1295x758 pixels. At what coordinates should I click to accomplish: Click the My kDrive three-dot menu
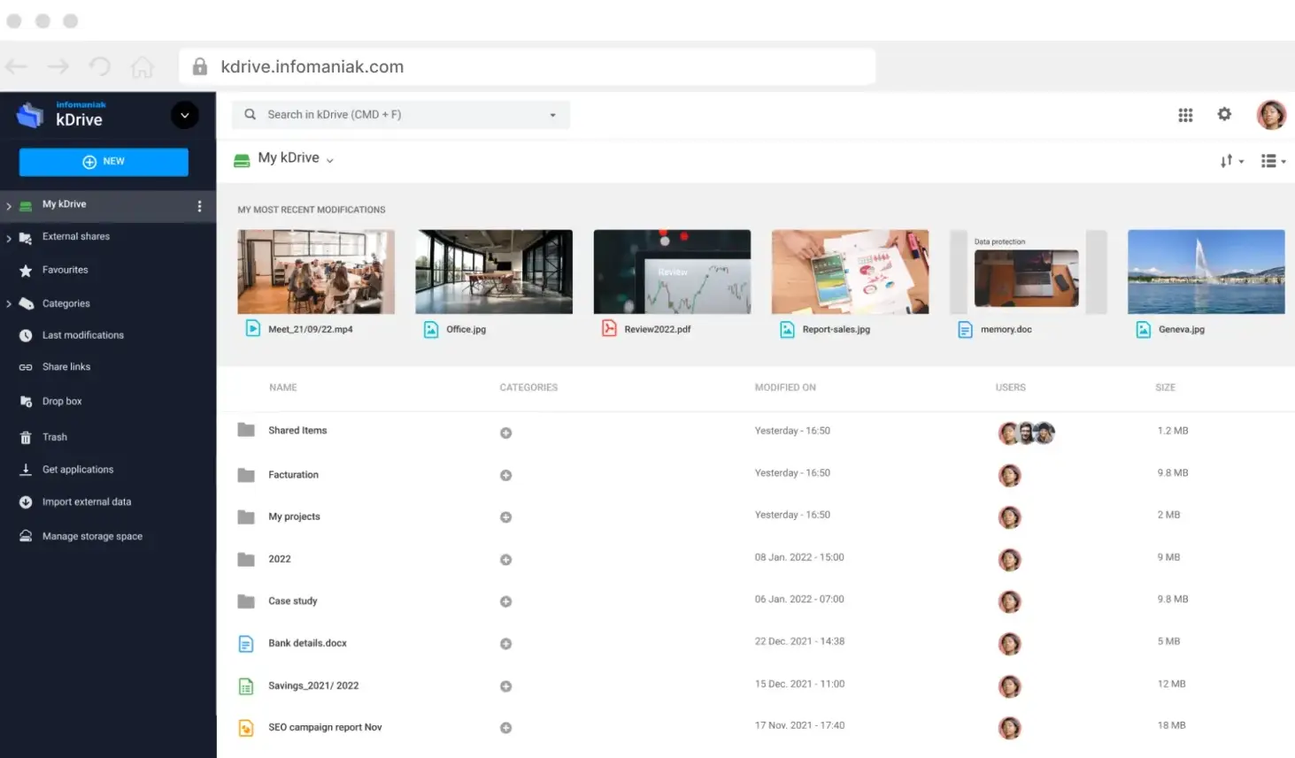coord(199,206)
